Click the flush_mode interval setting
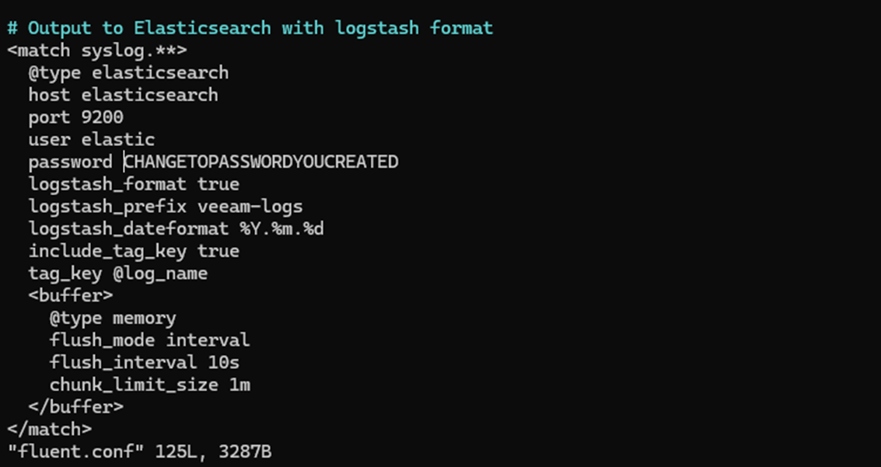The width and height of the screenshot is (881, 467). [x=149, y=340]
